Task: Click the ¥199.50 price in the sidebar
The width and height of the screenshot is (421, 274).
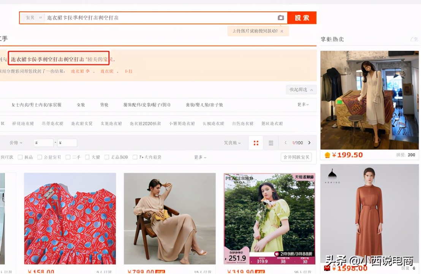Action: [347, 155]
